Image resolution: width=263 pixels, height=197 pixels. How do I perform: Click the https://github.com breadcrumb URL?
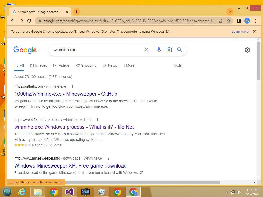(29, 86)
